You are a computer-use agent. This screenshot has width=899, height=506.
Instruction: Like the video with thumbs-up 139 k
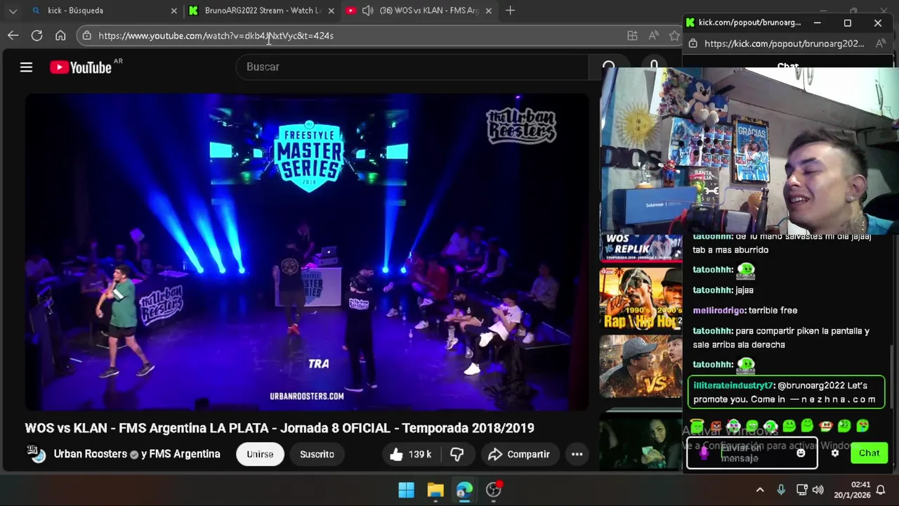[411, 454]
